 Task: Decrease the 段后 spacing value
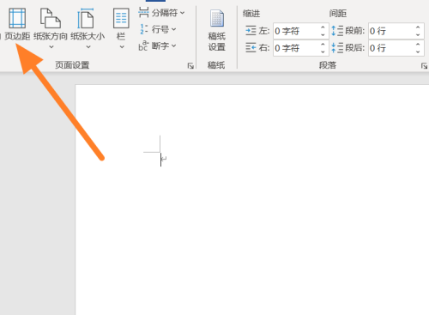(x=418, y=51)
